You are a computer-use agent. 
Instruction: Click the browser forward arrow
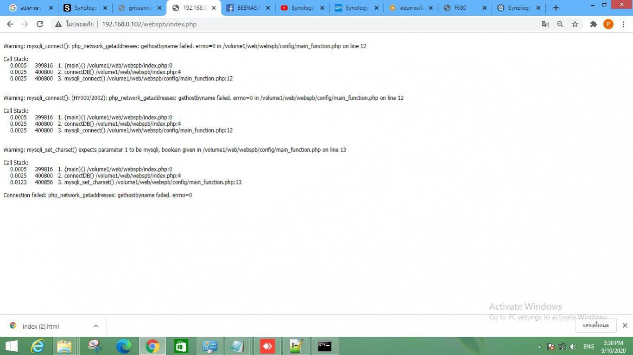[25, 24]
